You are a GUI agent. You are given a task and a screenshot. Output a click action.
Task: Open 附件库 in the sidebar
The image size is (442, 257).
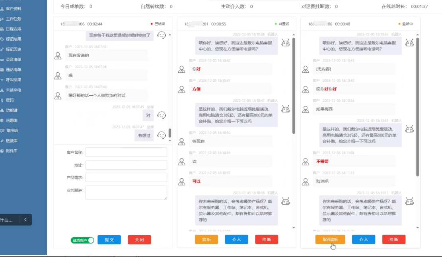(x=12, y=151)
